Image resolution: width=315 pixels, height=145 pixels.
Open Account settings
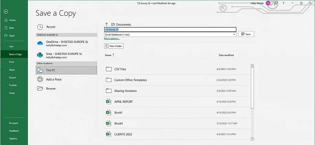tap(14, 123)
